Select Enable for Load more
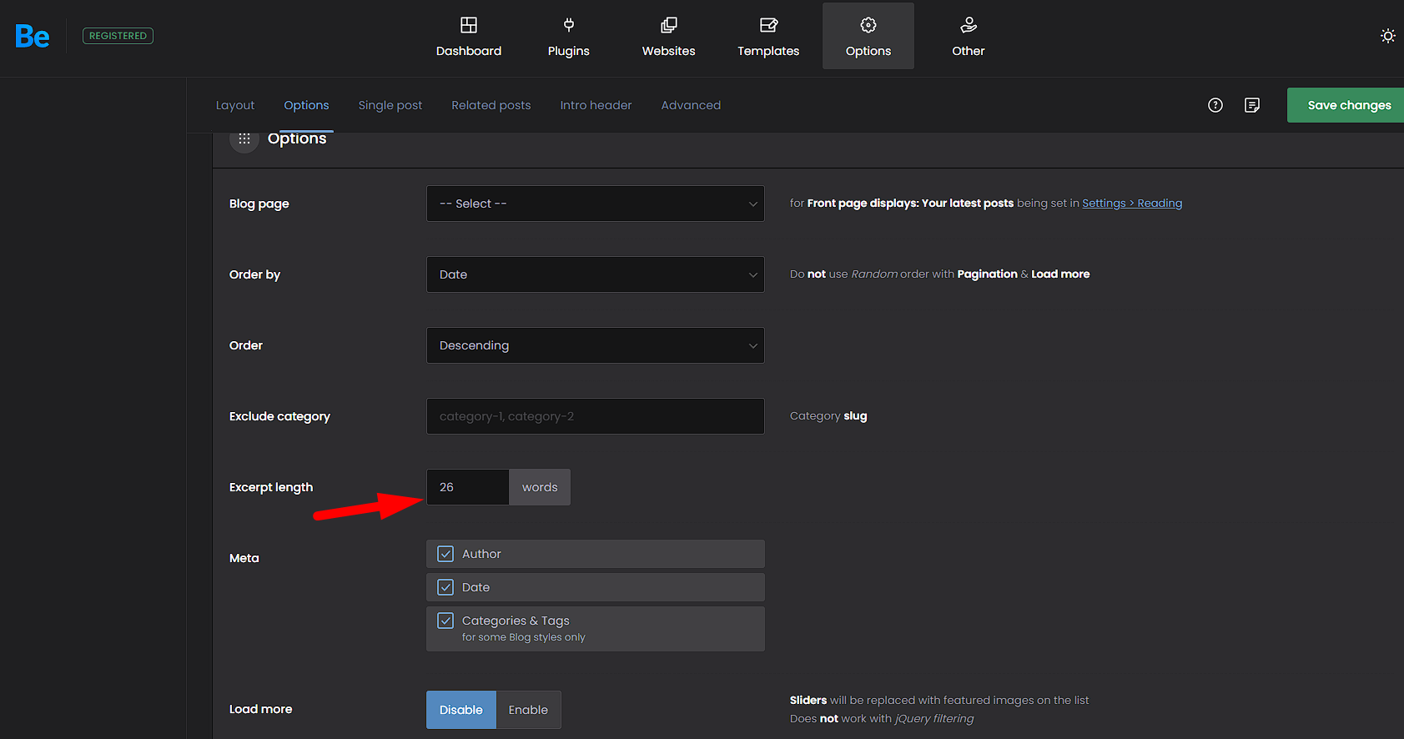The image size is (1404, 739). tap(528, 710)
